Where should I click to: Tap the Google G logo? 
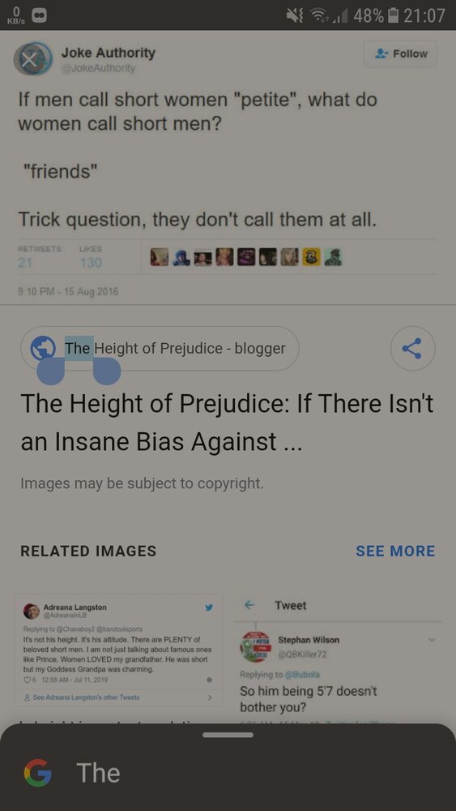38,773
